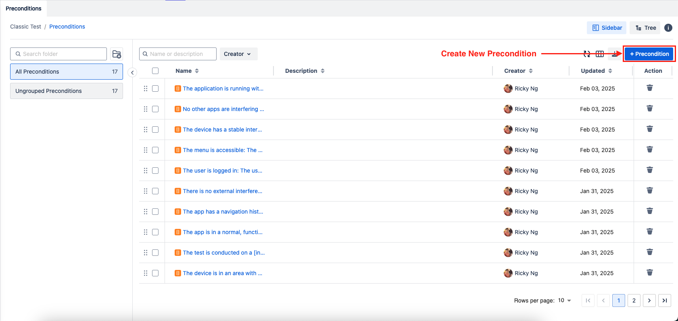Expand the Rows per page dropdown
This screenshot has width=678, height=321.
tap(565, 300)
